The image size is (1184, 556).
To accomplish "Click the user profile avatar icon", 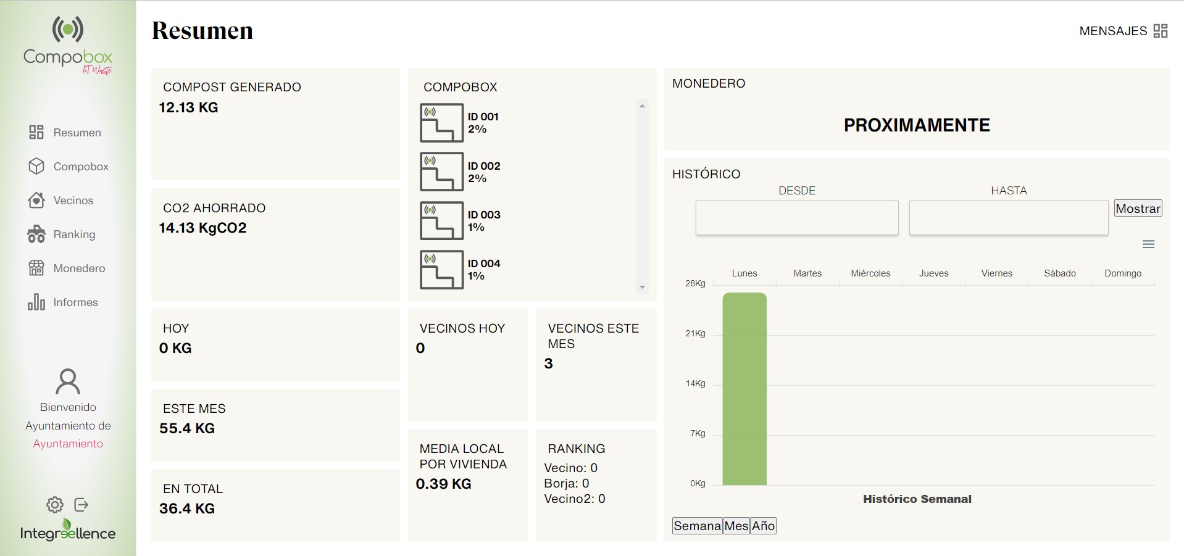I will pyautogui.click(x=68, y=381).
